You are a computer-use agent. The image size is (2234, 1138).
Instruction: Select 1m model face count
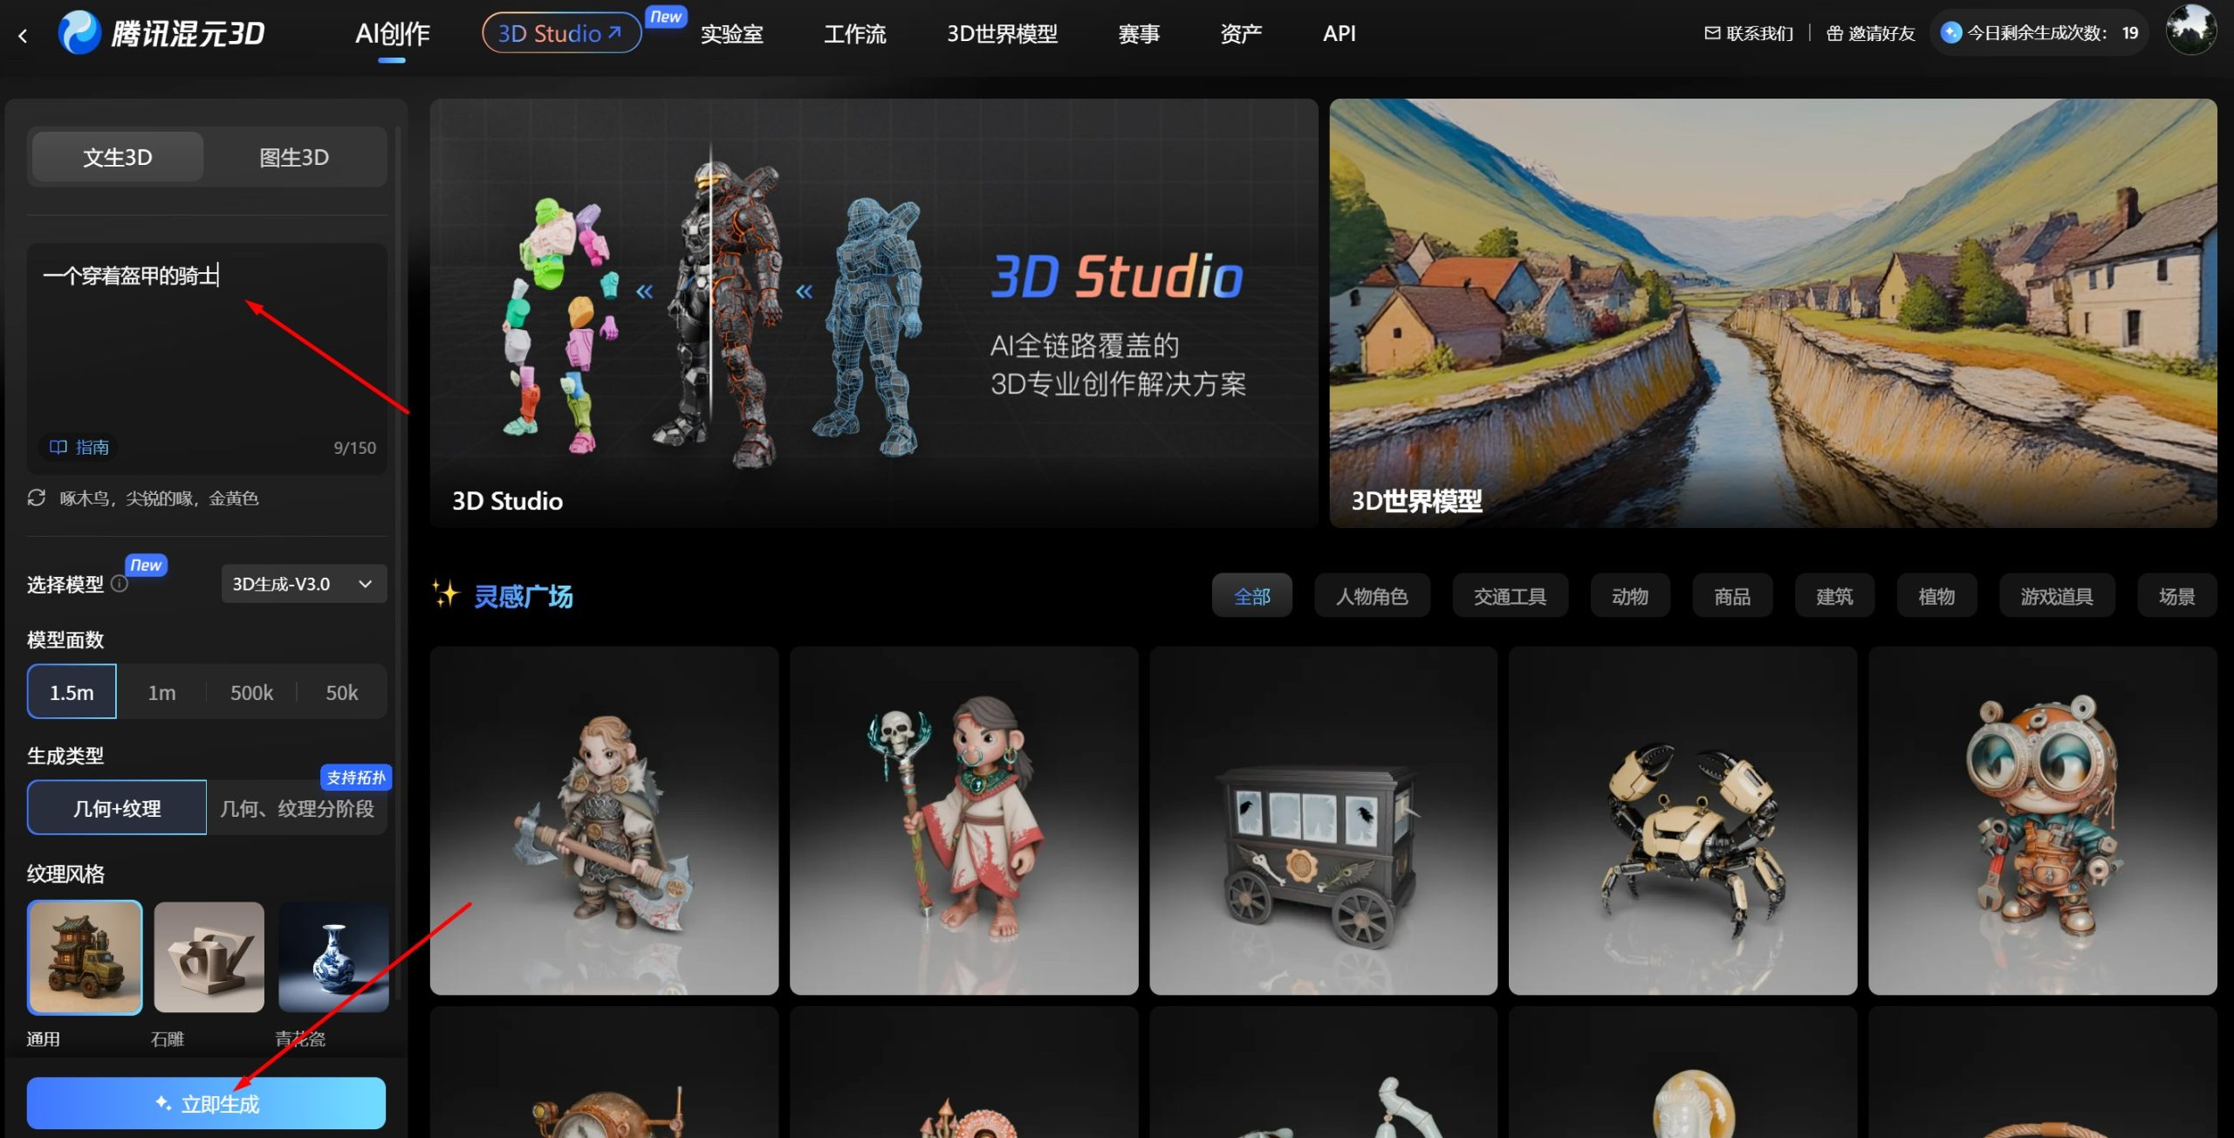[161, 692]
